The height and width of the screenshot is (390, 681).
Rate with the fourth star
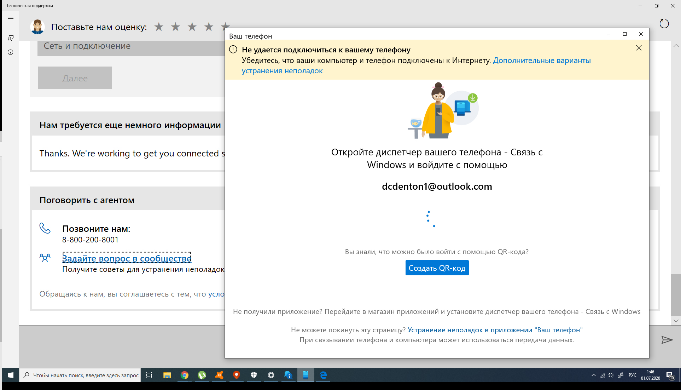pos(209,27)
